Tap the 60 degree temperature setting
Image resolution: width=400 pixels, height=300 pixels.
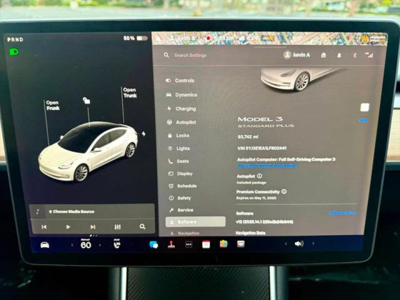(86, 244)
